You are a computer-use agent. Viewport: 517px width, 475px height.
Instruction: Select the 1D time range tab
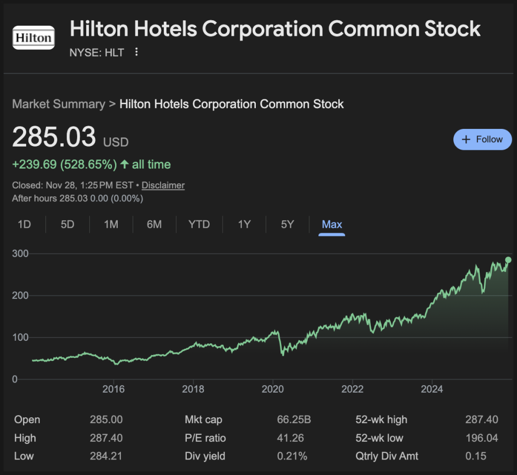tap(24, 224)
